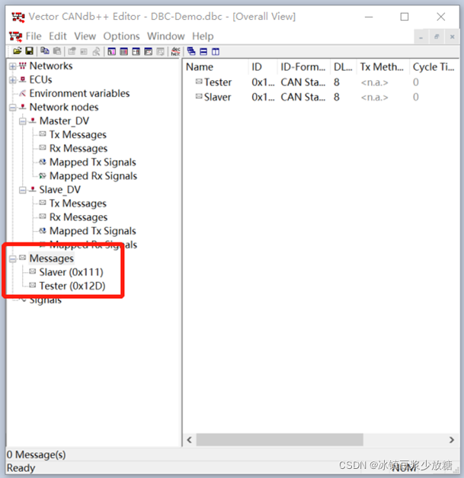Expand the ECUs tree node
This screenshot has height=478, width=464.
(12, 80)
